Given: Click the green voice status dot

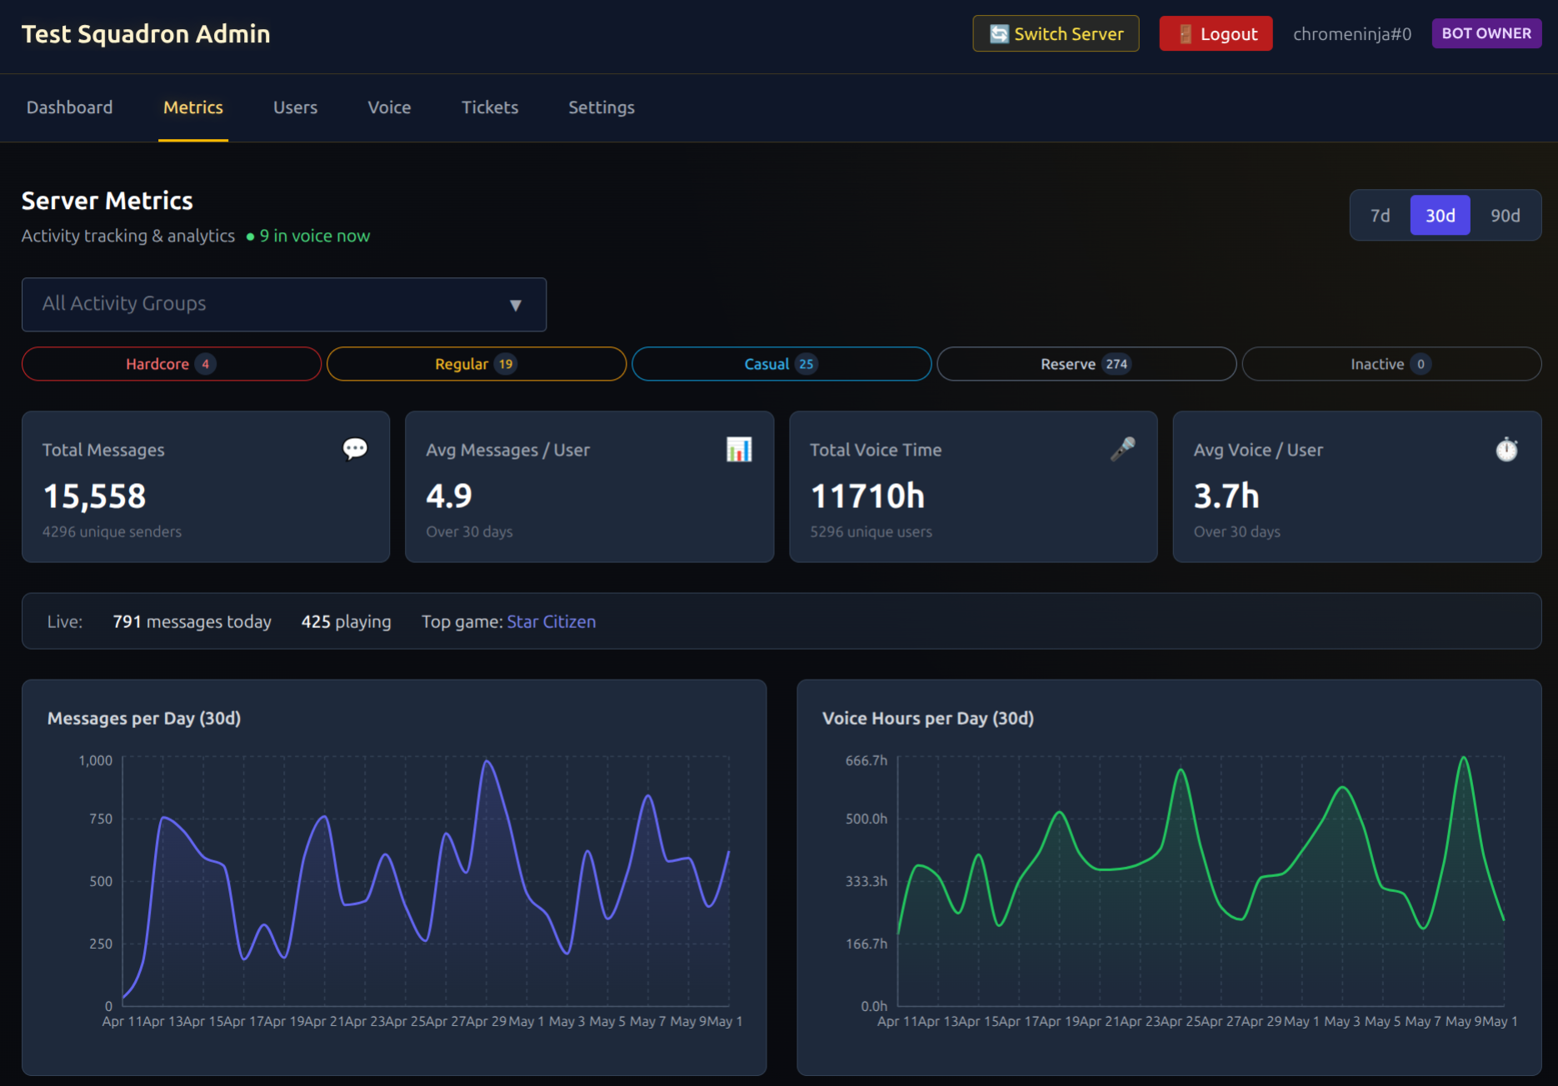Looking at the screenshot, I should pyautogui.click(x=250, y=237).
